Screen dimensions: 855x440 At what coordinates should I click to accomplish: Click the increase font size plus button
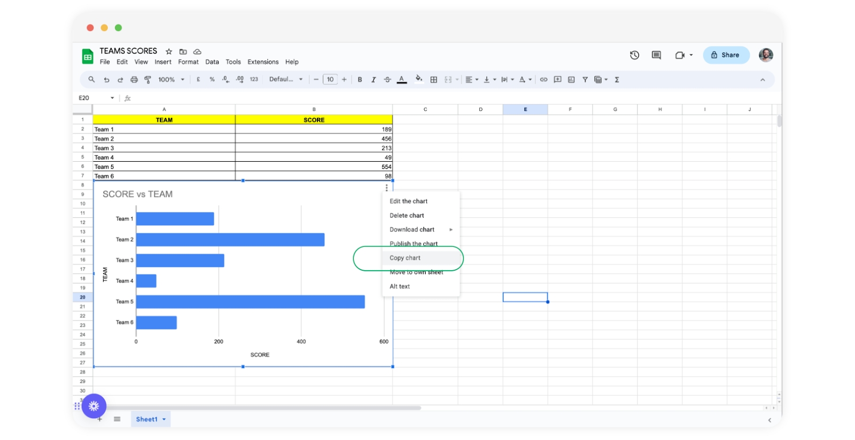pyautogui.click(x=344, y=80)
